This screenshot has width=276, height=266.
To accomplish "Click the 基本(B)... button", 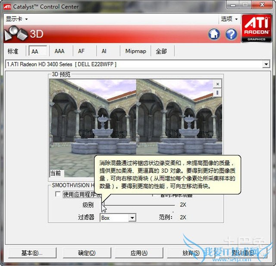I will tap(32, 253).
